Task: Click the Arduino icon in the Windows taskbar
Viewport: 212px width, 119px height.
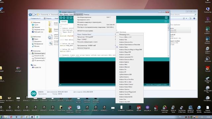Action: (37, 117)
